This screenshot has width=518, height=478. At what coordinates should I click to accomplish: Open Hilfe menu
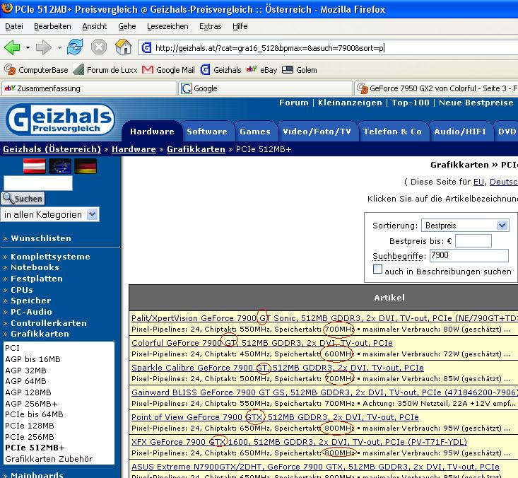[240, 26]
